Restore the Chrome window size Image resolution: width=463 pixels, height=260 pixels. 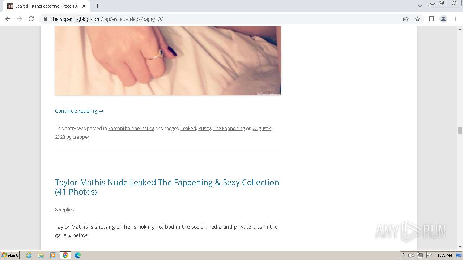[x=442, y=3]
